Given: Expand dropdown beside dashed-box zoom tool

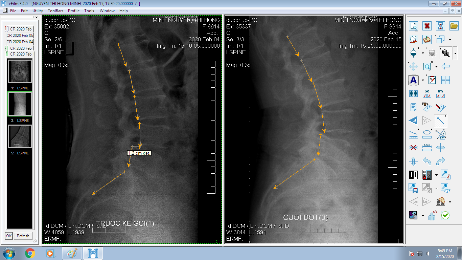Looking at the screenshot, I should [436, 67].
